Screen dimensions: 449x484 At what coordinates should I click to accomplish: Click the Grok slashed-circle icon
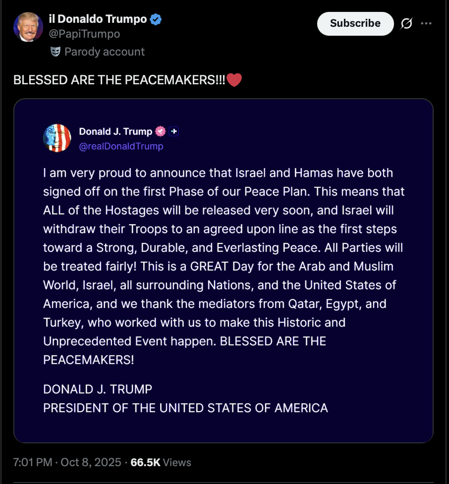click(406, 23)
